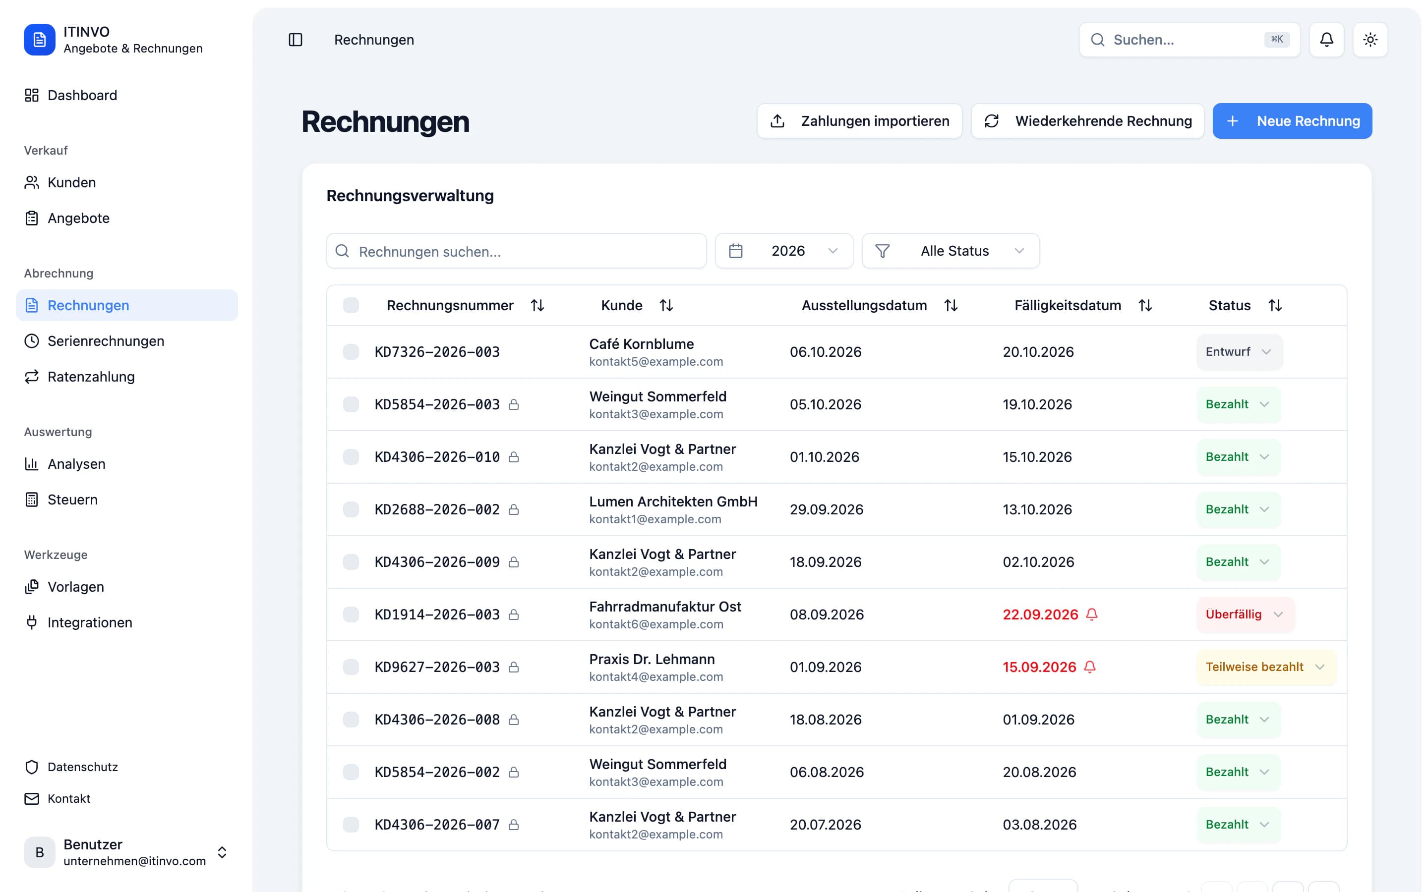Viewport: 1428px width, 892px height.
Task: Tick the select-all header checkbox
Action: 351,305
